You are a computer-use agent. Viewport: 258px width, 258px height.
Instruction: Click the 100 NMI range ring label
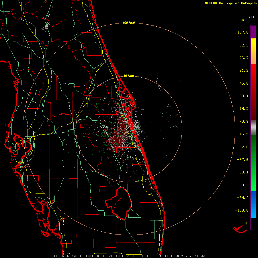[129, 23]
